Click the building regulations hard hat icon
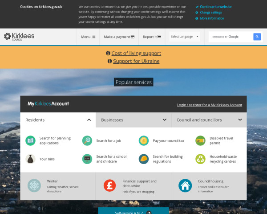This screenshot has width=267, height=214. (144, 159)
